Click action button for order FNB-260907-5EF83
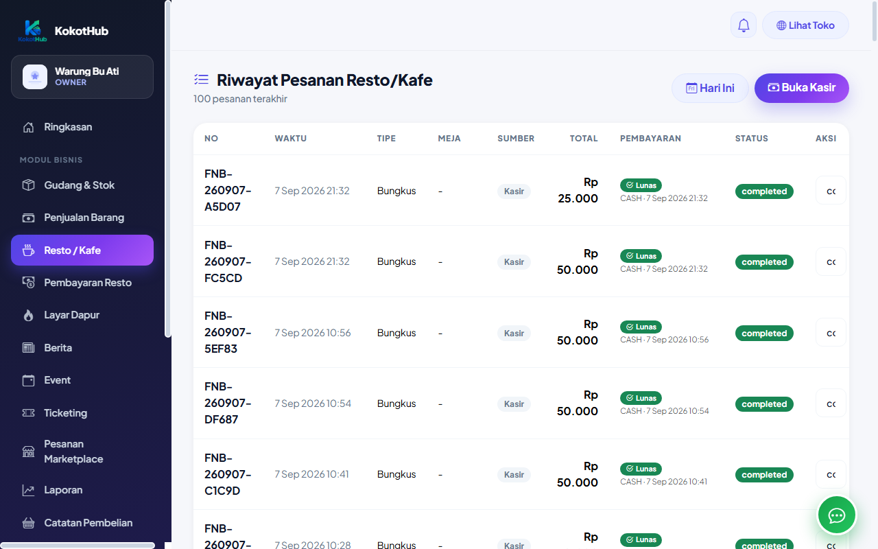This screenshot has width=878, height=549. pyautogui.click(x=831, y=332)
